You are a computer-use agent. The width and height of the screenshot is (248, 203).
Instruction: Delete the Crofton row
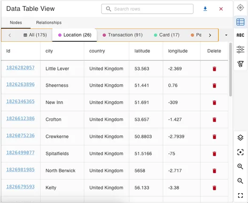tap(214, 120)
